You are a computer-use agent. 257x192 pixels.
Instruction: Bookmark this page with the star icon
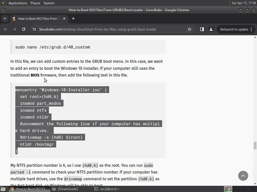(x=189, y=29)
